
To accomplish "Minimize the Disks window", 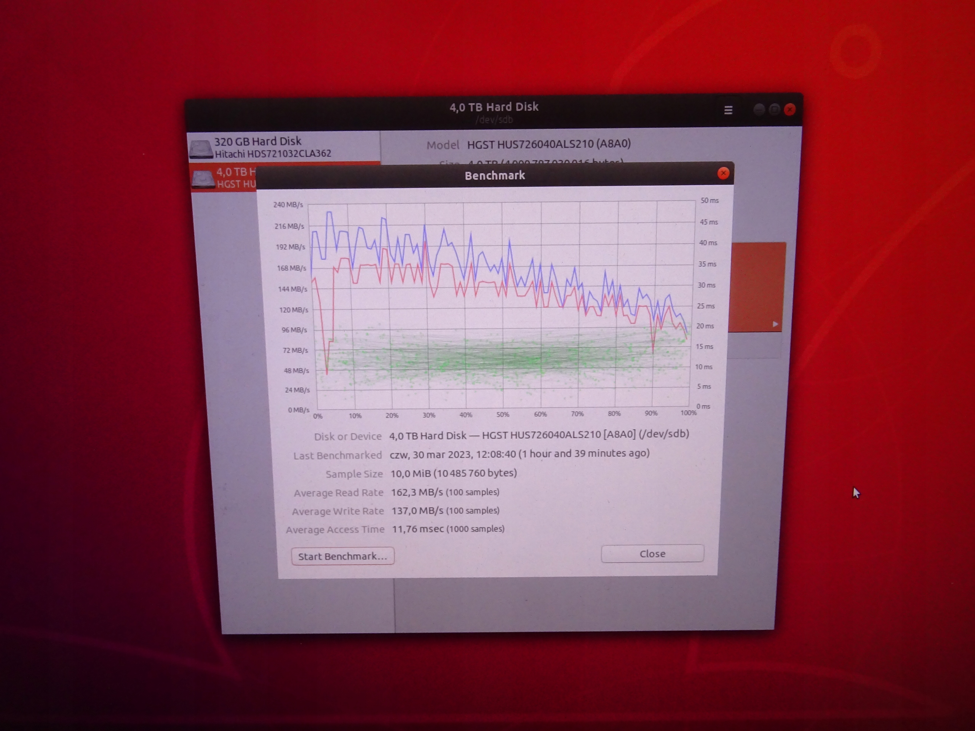I will 759,109.
